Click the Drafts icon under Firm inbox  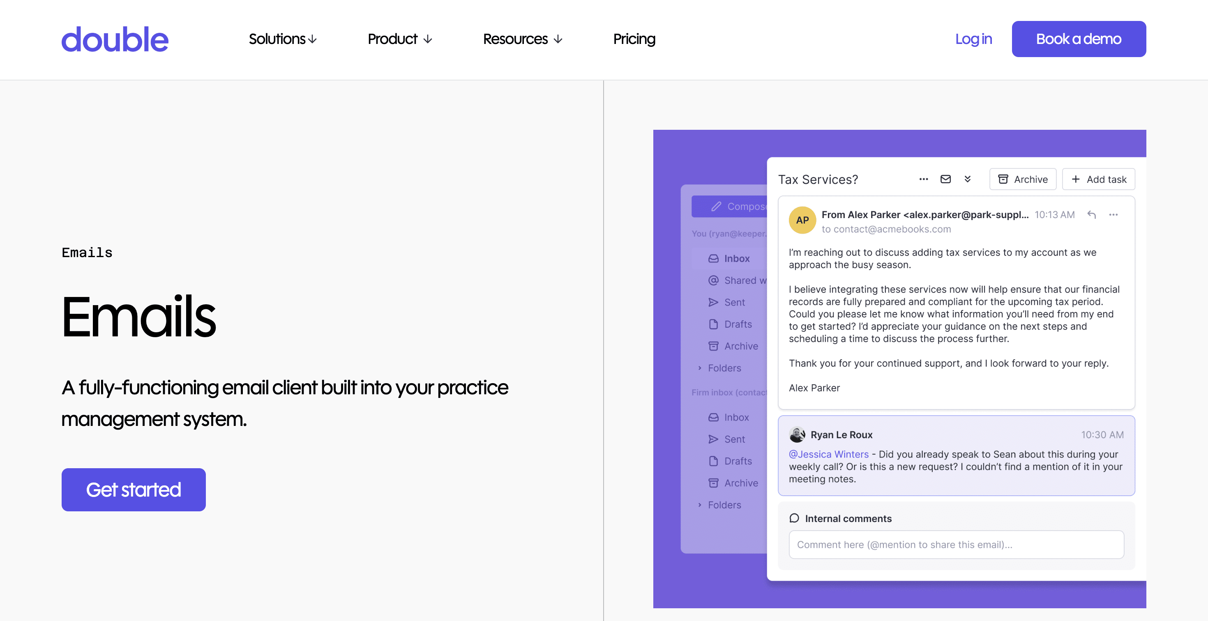coord(713,461)
